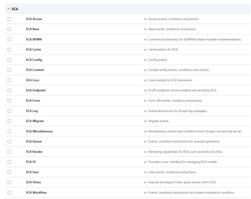Check the ECA Core module
Screen dimensions: 251x199
click(10, 80)
